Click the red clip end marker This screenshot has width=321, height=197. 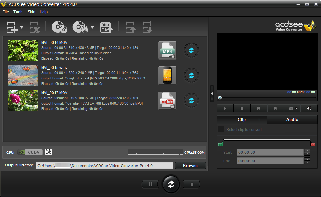313,144
